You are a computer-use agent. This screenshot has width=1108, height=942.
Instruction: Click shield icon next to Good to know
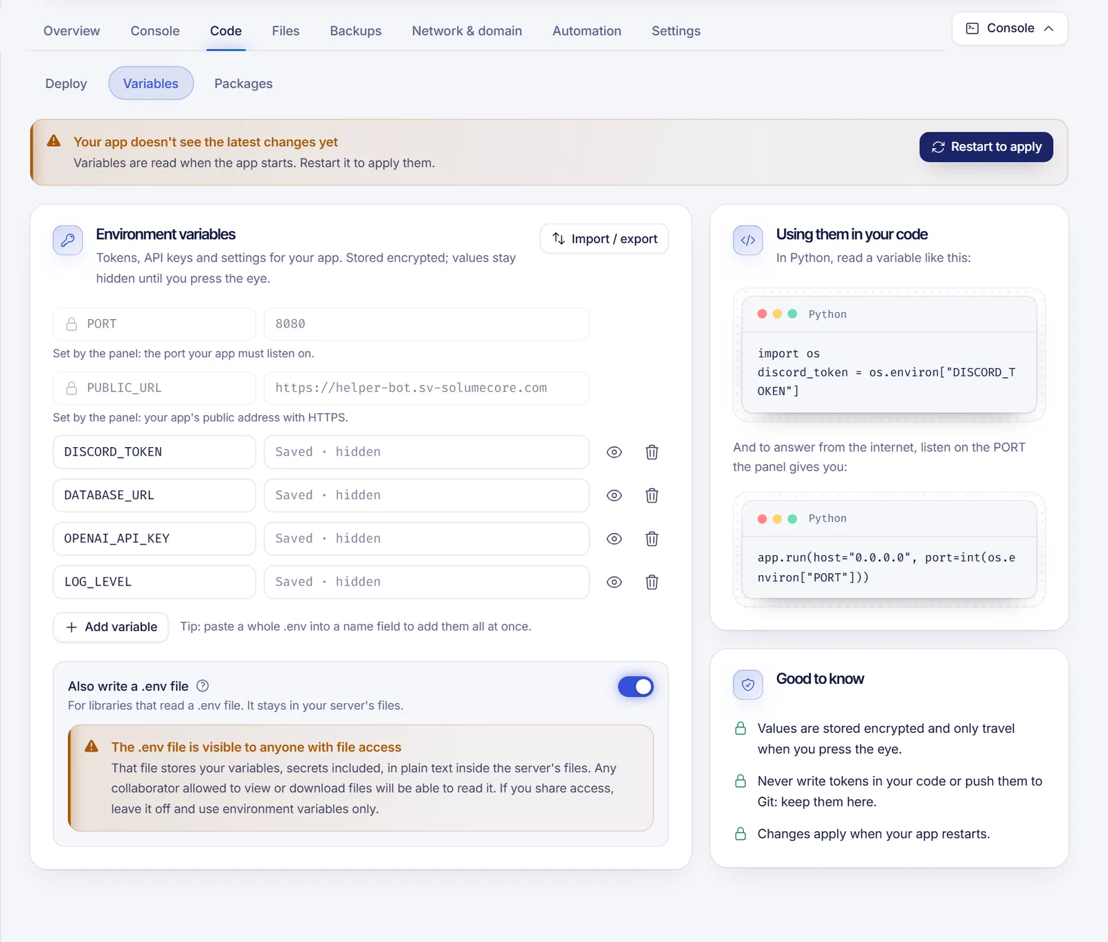click(x=748, y=685)
